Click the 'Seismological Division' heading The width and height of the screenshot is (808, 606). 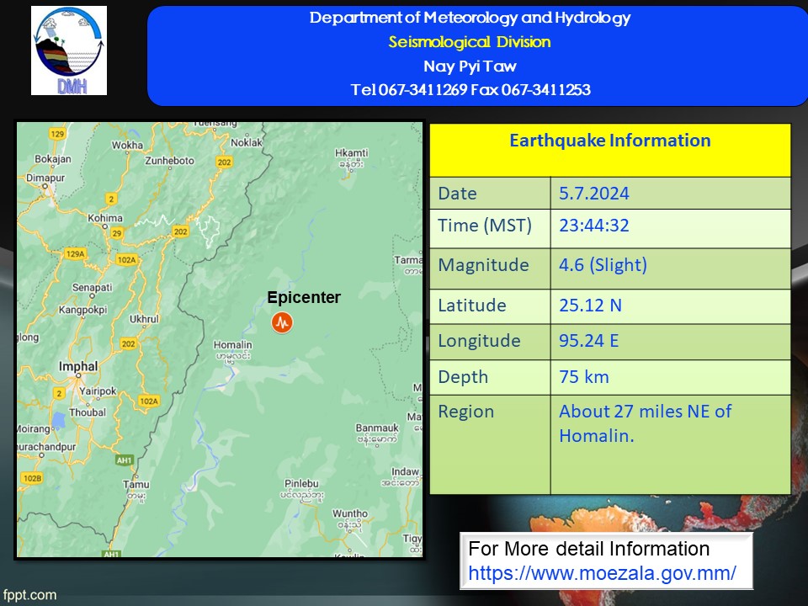click(x=470, y=42)
